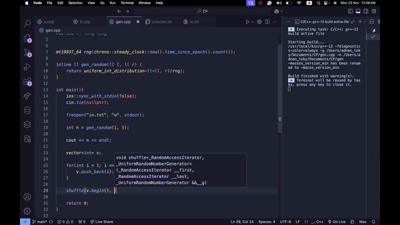Open notifications bell icon
Screen dimensions: 400x225
pos(374,222)
